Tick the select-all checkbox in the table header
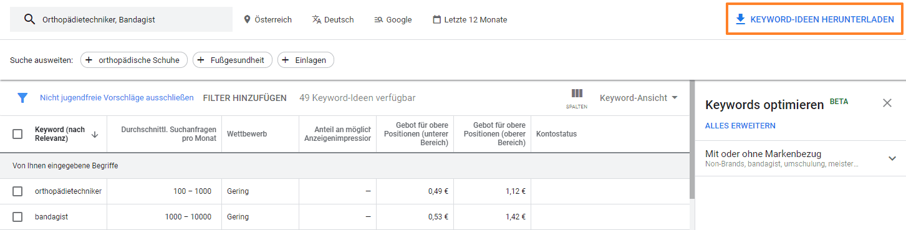 [17, 134]
